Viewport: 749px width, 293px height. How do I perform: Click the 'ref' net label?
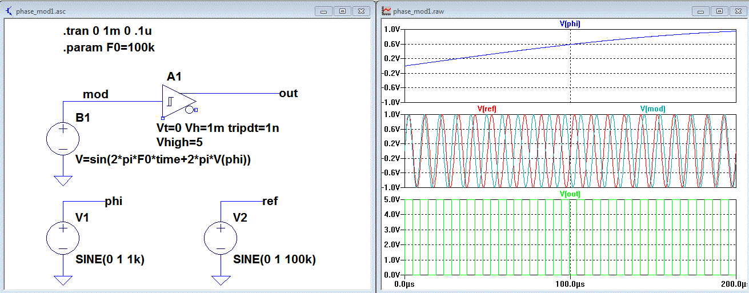pyautogui.click(x=270, y=200)
